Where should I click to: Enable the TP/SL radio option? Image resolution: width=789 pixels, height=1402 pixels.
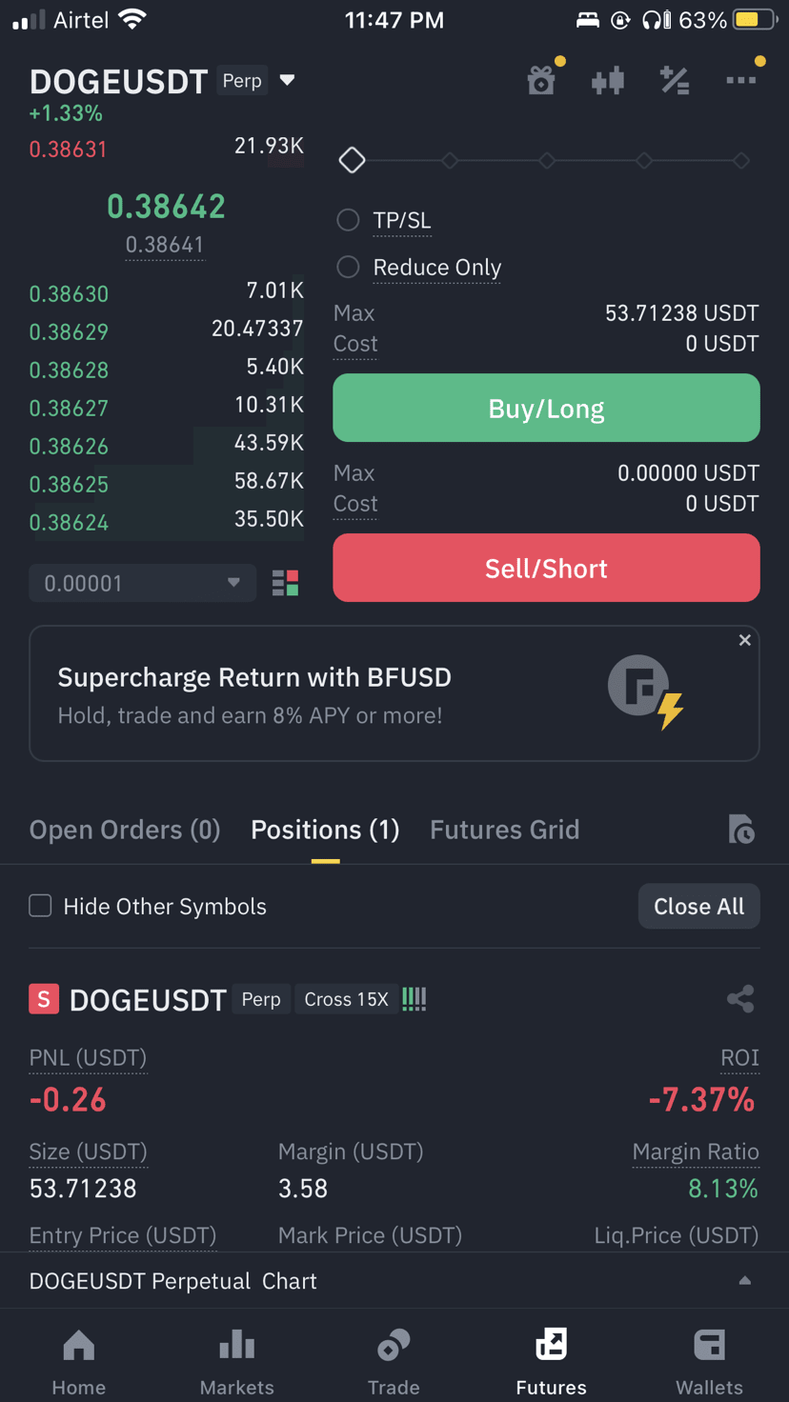coord(348,220)
